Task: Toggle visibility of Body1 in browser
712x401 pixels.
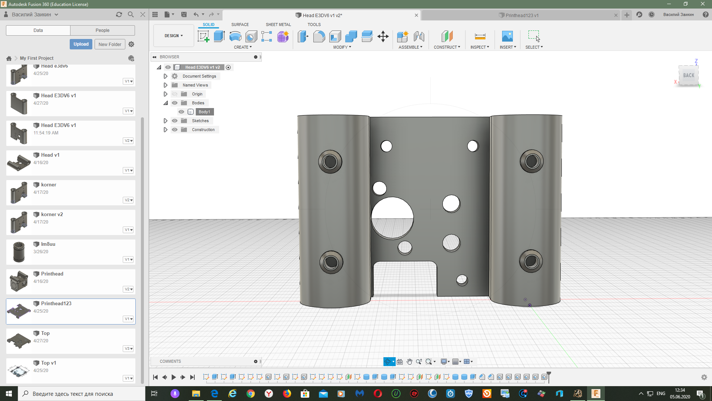Action: (181, 112)
